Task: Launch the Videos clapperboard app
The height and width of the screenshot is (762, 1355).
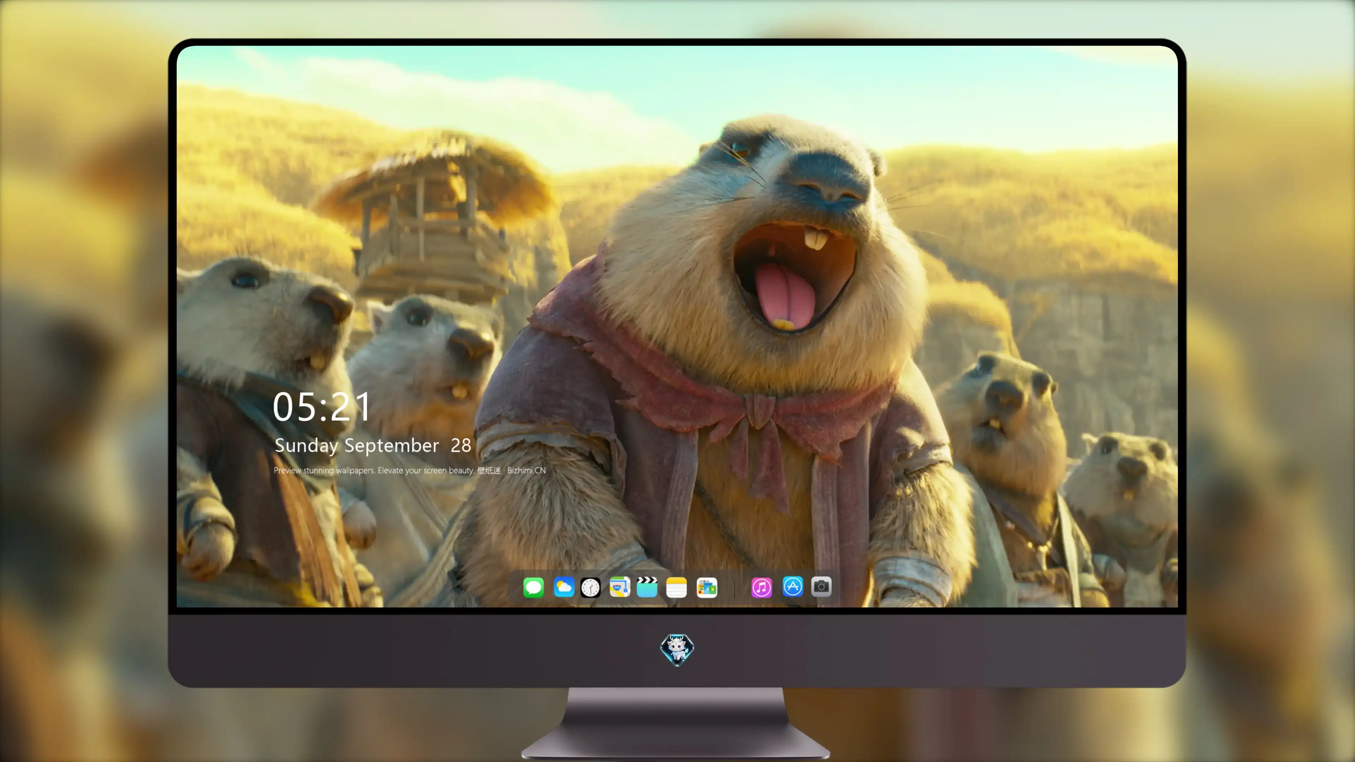Action: click(x=647, y=587)
